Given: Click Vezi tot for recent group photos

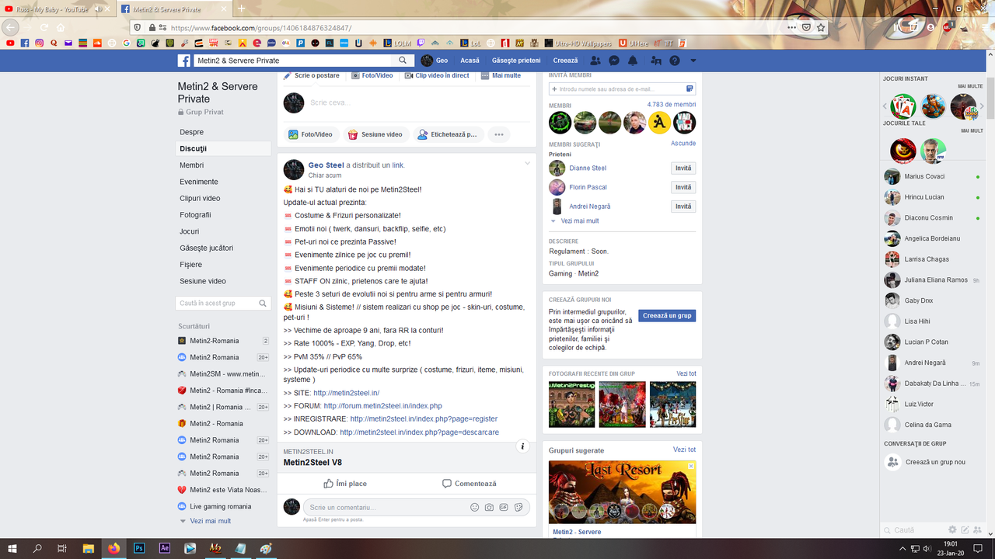Looking at the screenshot, I should point(686,373).
